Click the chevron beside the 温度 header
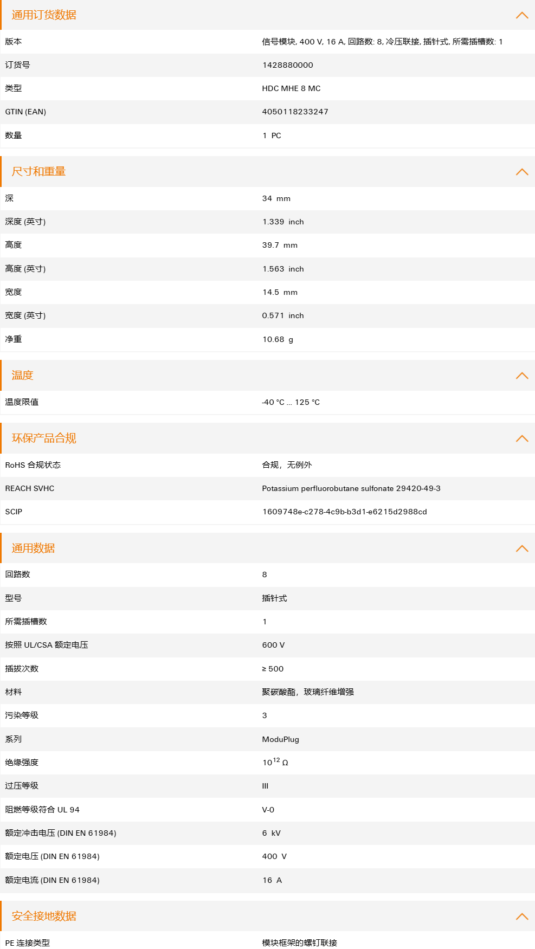Screen dimensions: 535x949 521,376
